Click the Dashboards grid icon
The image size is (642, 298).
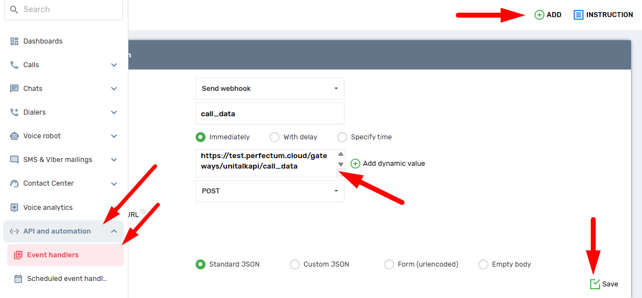14,41
